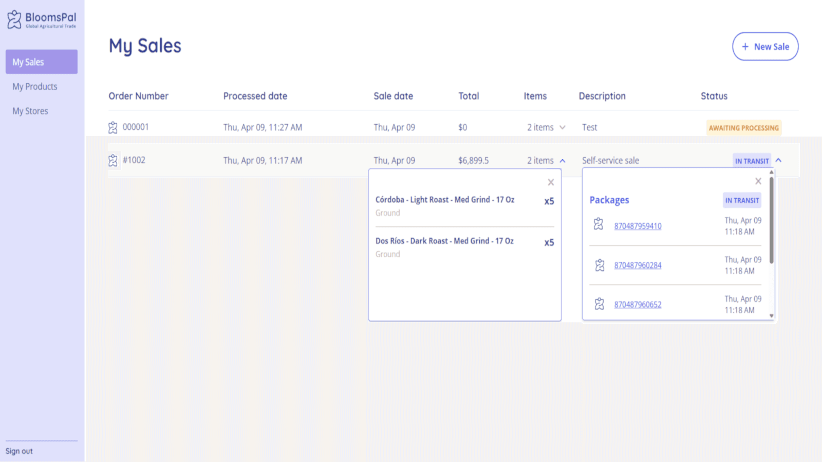822x462 pixels.
Task: Open tracking link 870487960284
Action: (638, 265)
